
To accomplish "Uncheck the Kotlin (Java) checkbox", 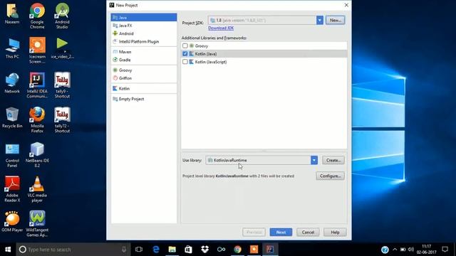I will (185, 54).
